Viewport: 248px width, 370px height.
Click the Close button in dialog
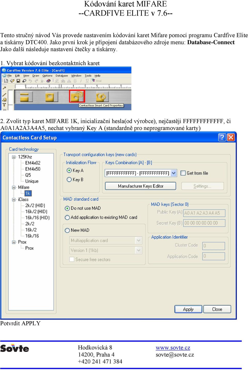click(x=217, y=309)
